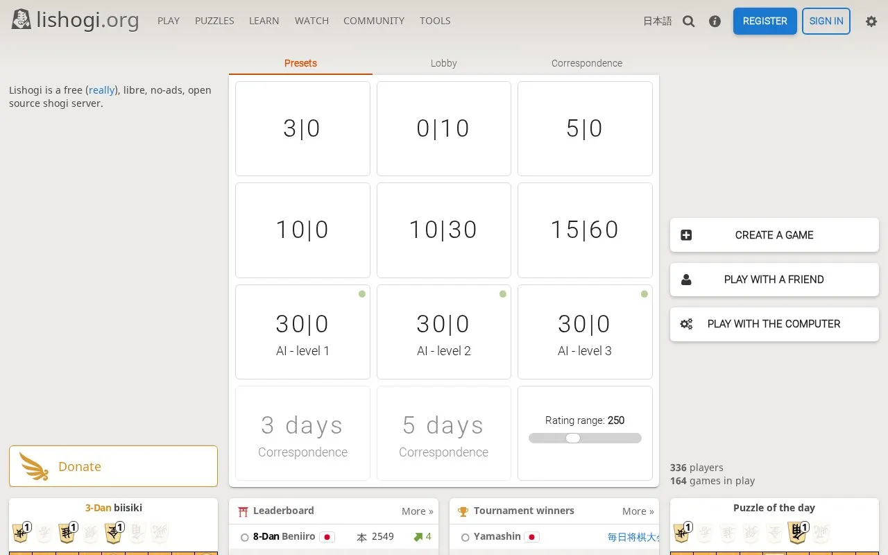Adjust the Rating range slider
Image resolution: width=888 pixels, height=555 pixels.
[x=585, y=438]
